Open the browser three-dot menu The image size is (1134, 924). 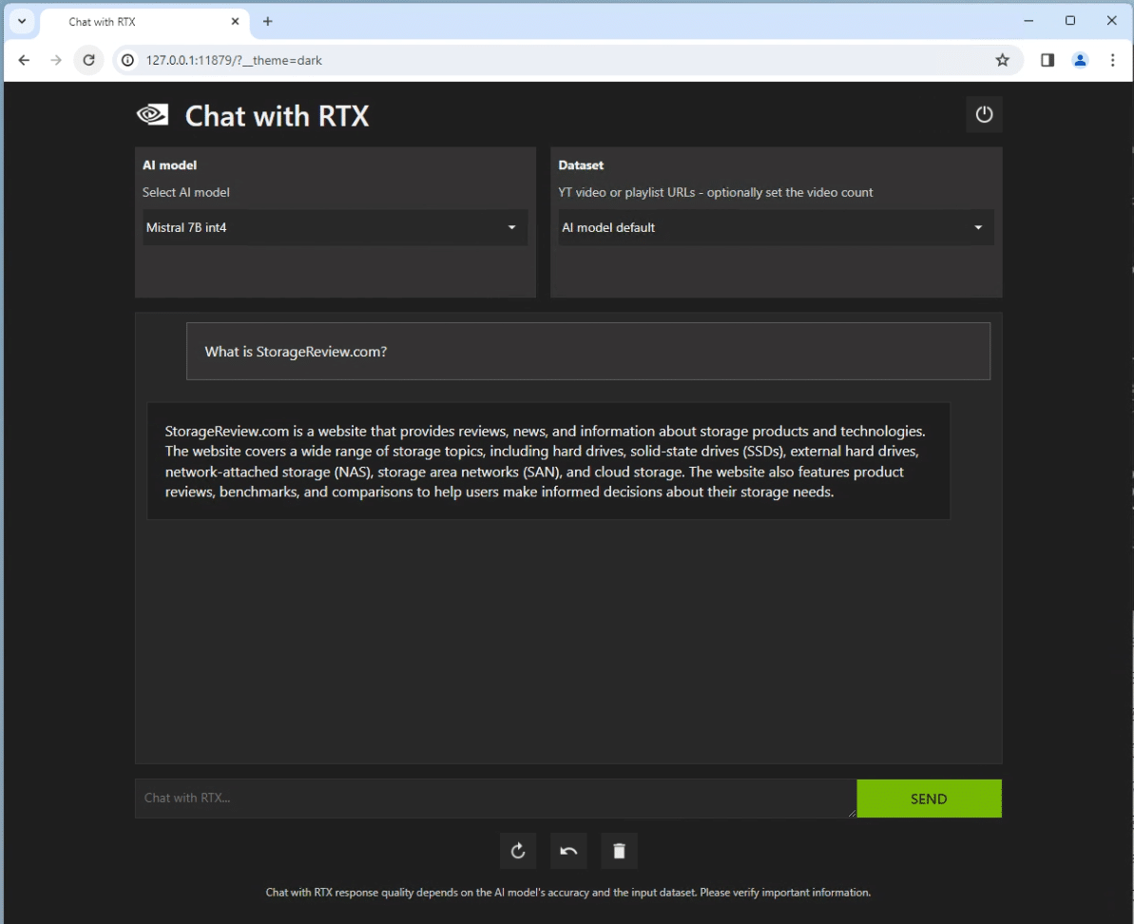(x=1112, y=60)
